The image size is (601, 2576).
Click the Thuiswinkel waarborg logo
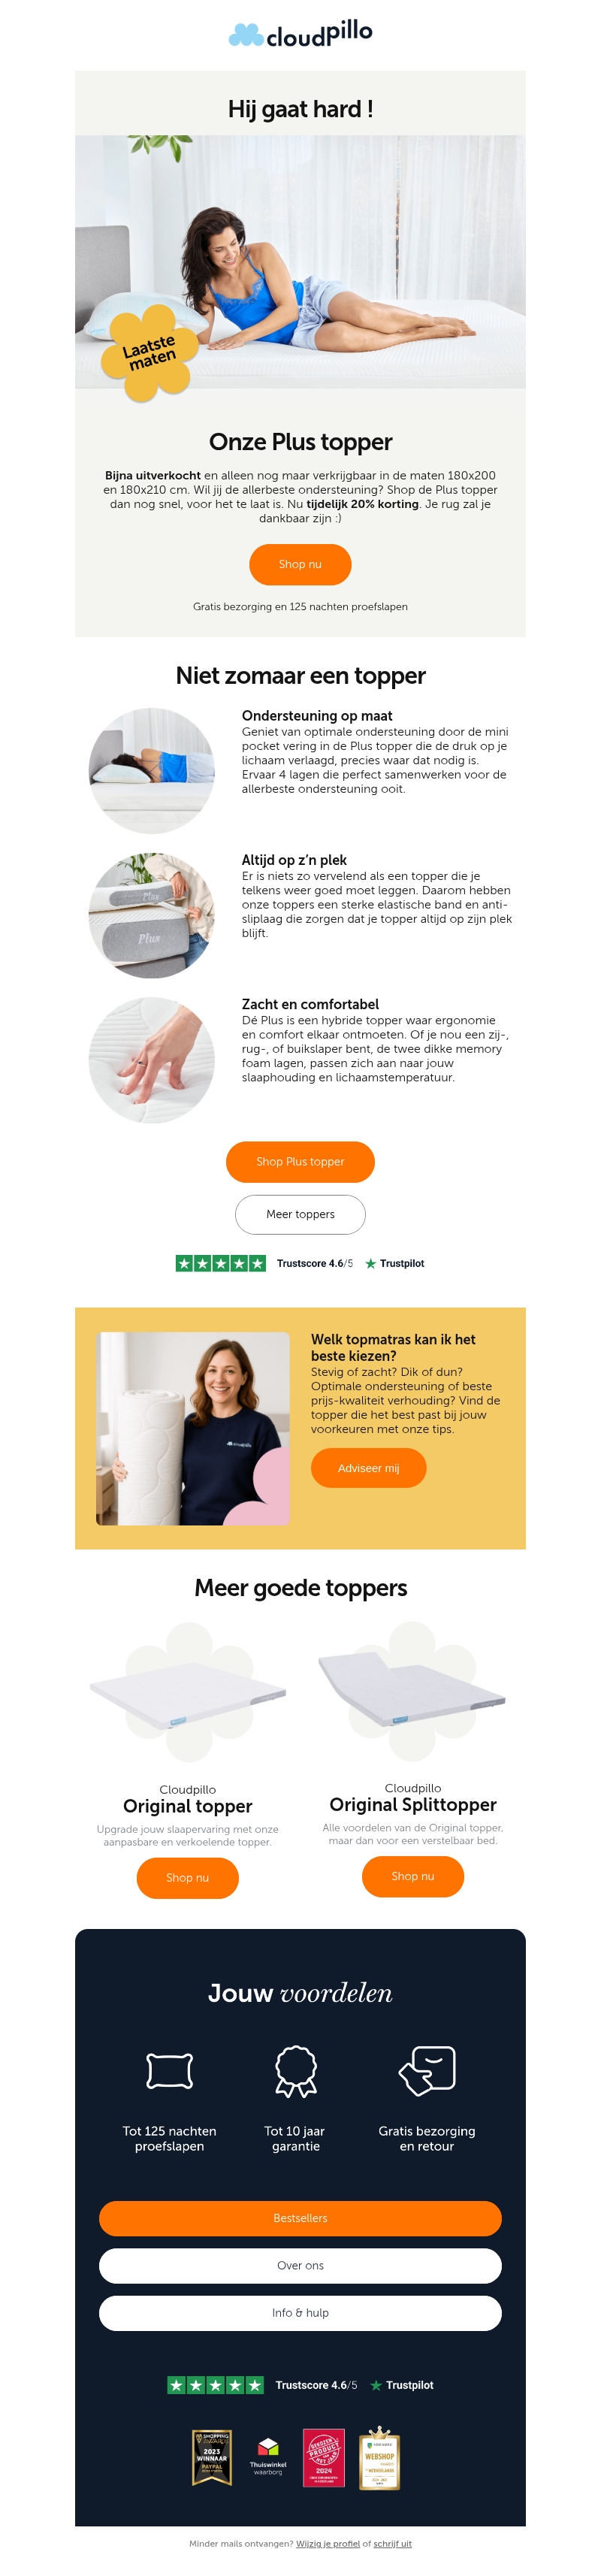(268, 2457)
